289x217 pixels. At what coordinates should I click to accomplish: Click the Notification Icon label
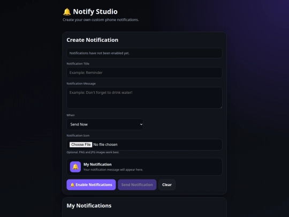[x=78, y=136]
